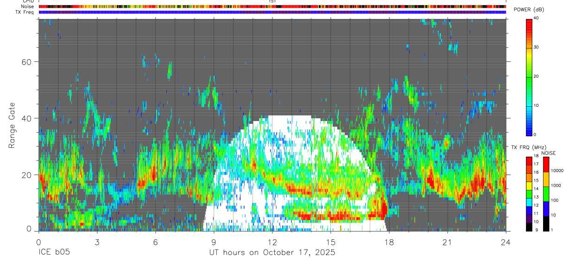The height and width of the screenshot is (262, 569).
Task: Click the blue segment of the NOISE colorbar
Action: (546, 208)
